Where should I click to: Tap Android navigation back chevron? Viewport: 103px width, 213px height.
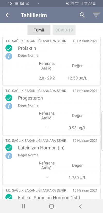point(80,206)
